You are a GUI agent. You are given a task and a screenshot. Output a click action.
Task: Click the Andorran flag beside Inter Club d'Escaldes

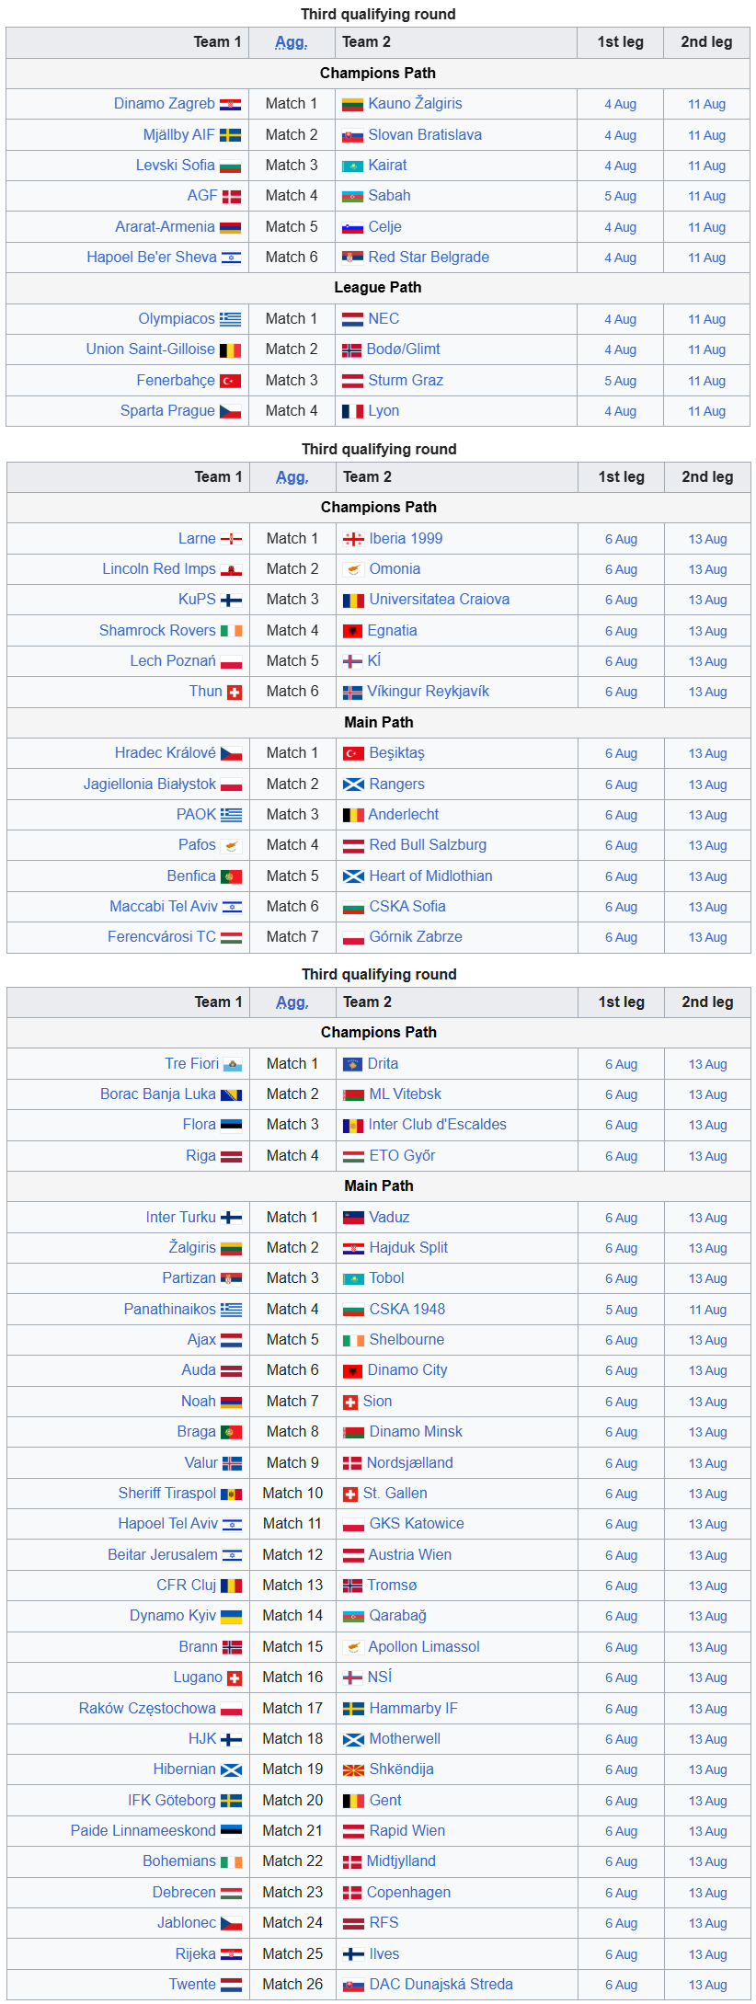click(352, 1125)
